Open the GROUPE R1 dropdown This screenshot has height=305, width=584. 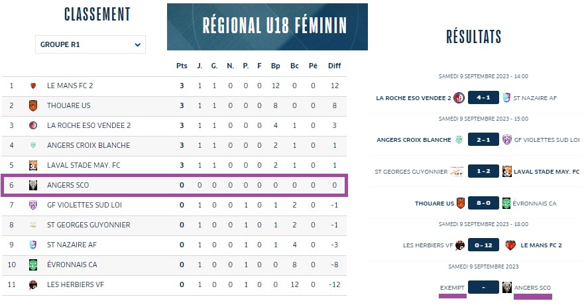click(90, 44)
